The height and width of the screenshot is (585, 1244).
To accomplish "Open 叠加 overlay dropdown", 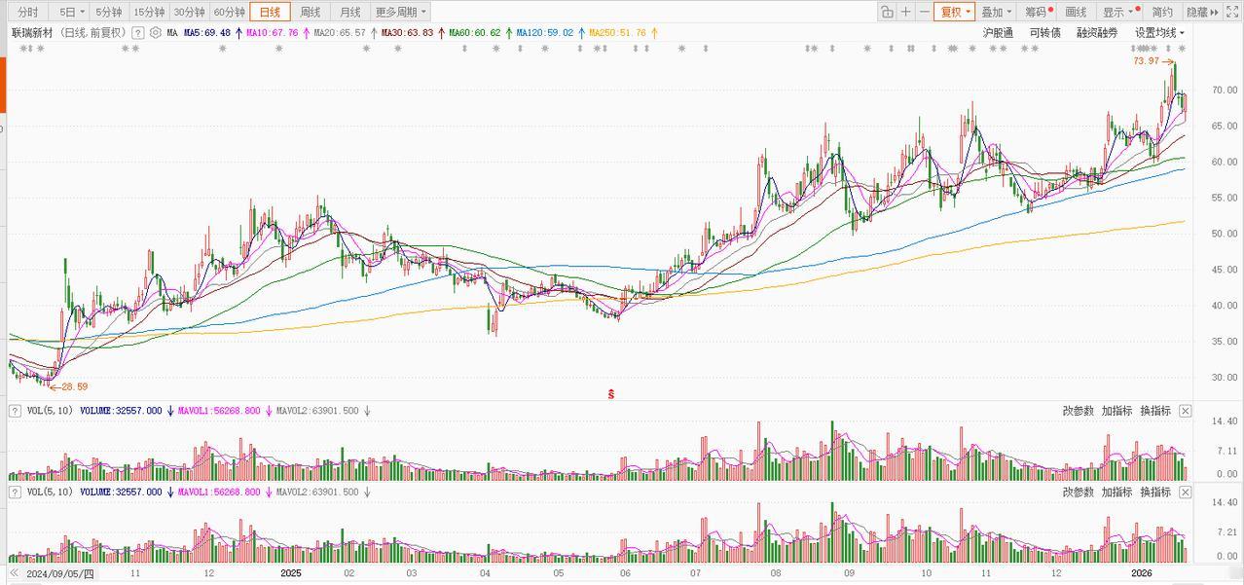I will tap(996, 12).
